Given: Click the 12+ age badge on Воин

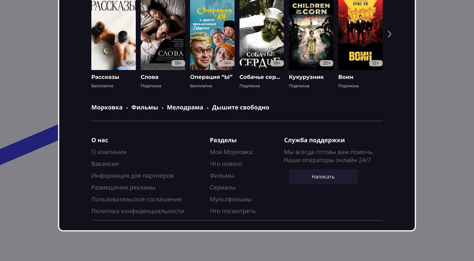Looking at the screenshot, I should [376, 63].
